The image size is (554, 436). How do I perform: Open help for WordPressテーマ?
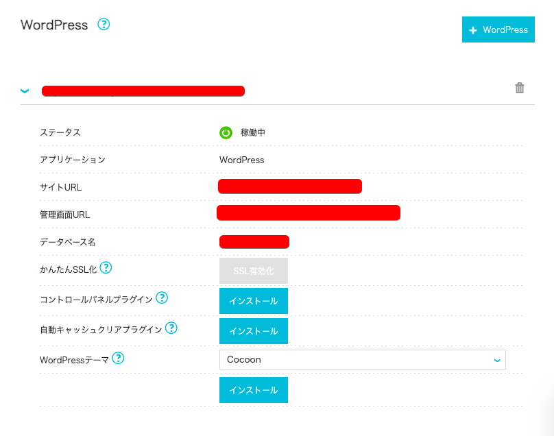pos(119,358)
